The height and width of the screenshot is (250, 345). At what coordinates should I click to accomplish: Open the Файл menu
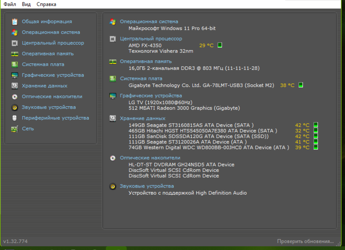point(10,4)
